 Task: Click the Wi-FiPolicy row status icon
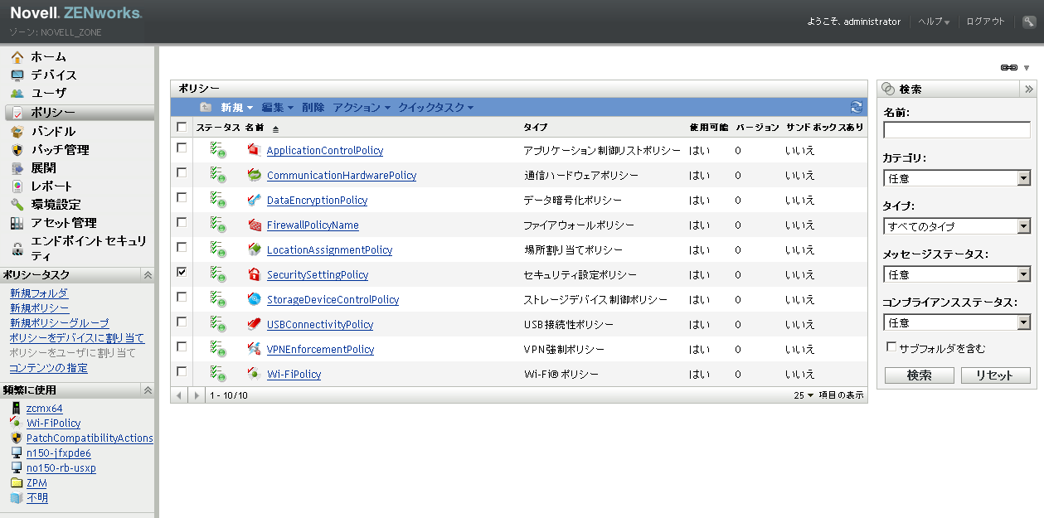[x=218, y=374]
